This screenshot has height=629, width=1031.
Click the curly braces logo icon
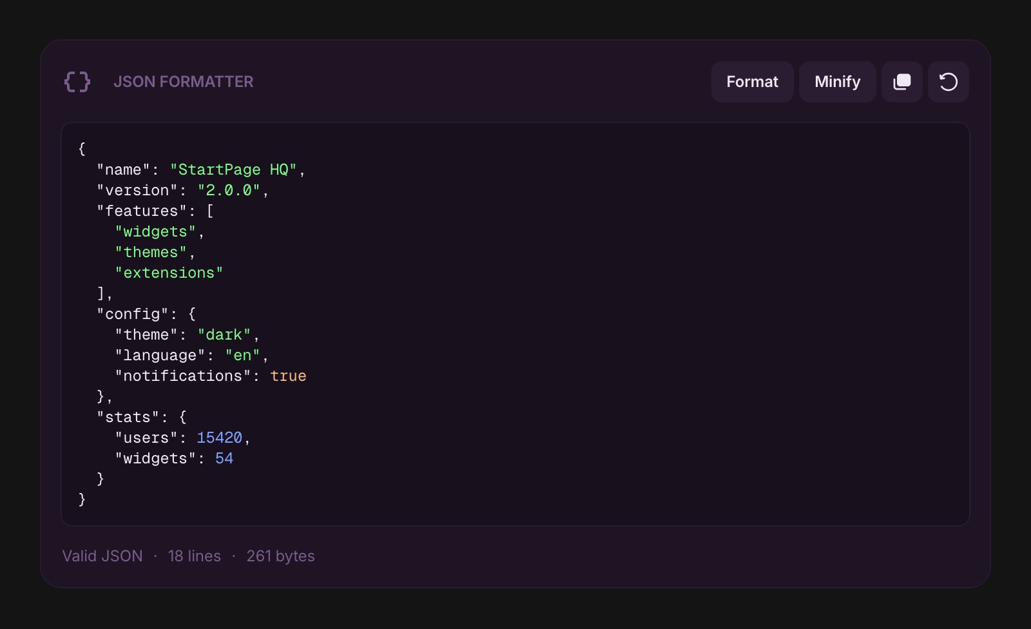tap(77, 82)
